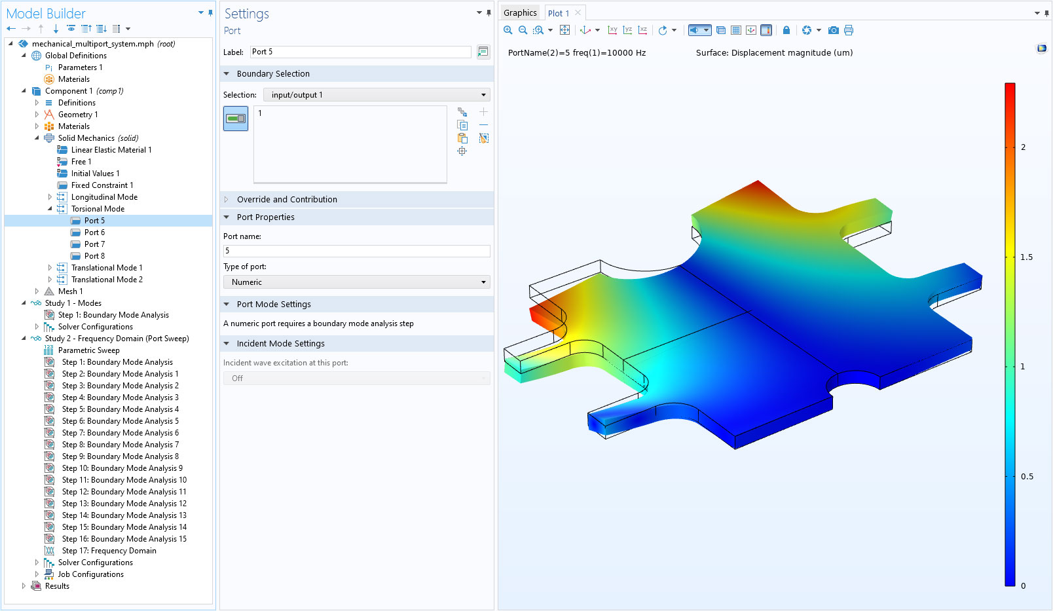Select the Graphics tab
The height and width of the screenshot is (611, 1053).
[520, 13]
